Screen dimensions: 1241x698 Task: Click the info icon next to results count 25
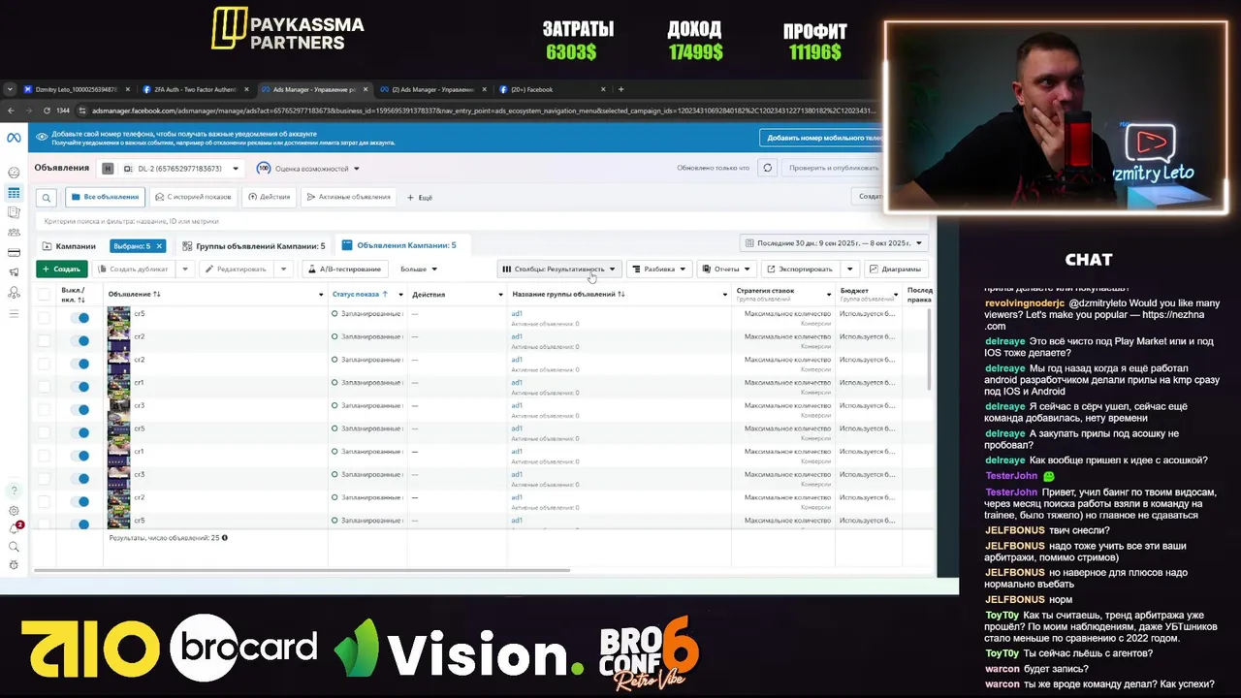[225, 537]
